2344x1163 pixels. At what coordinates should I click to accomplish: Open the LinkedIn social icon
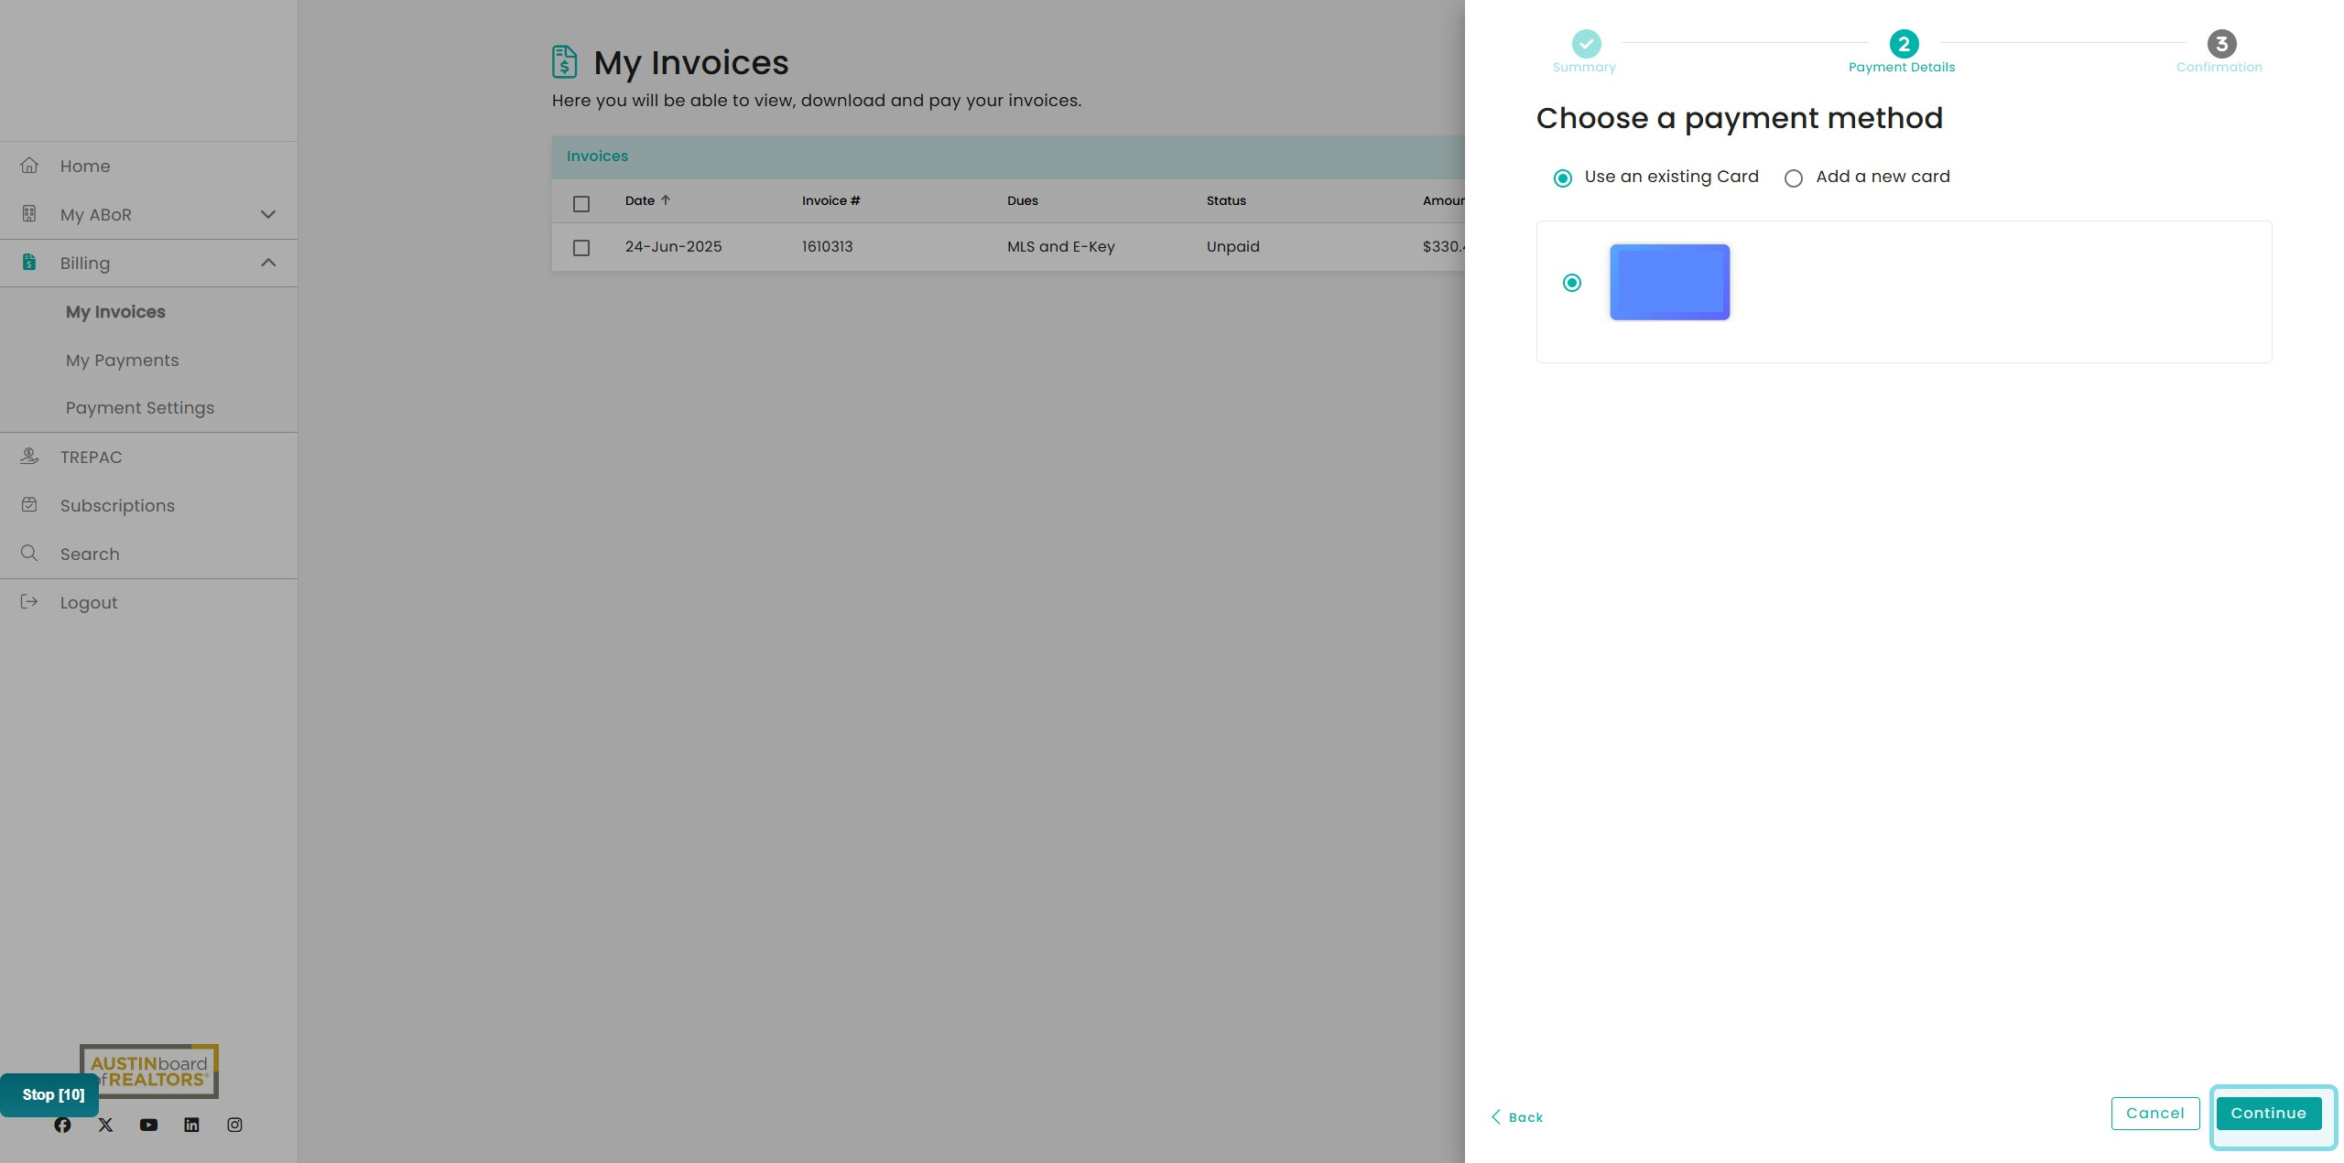coord(191,1125)
